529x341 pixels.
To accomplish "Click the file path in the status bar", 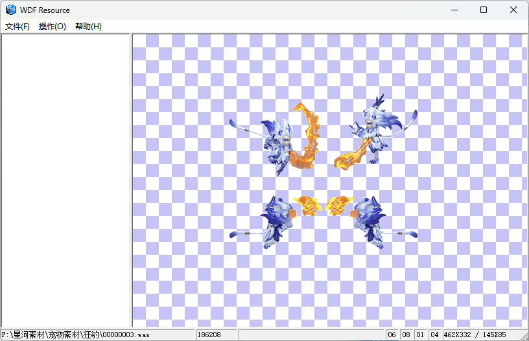I will (76, 335).
